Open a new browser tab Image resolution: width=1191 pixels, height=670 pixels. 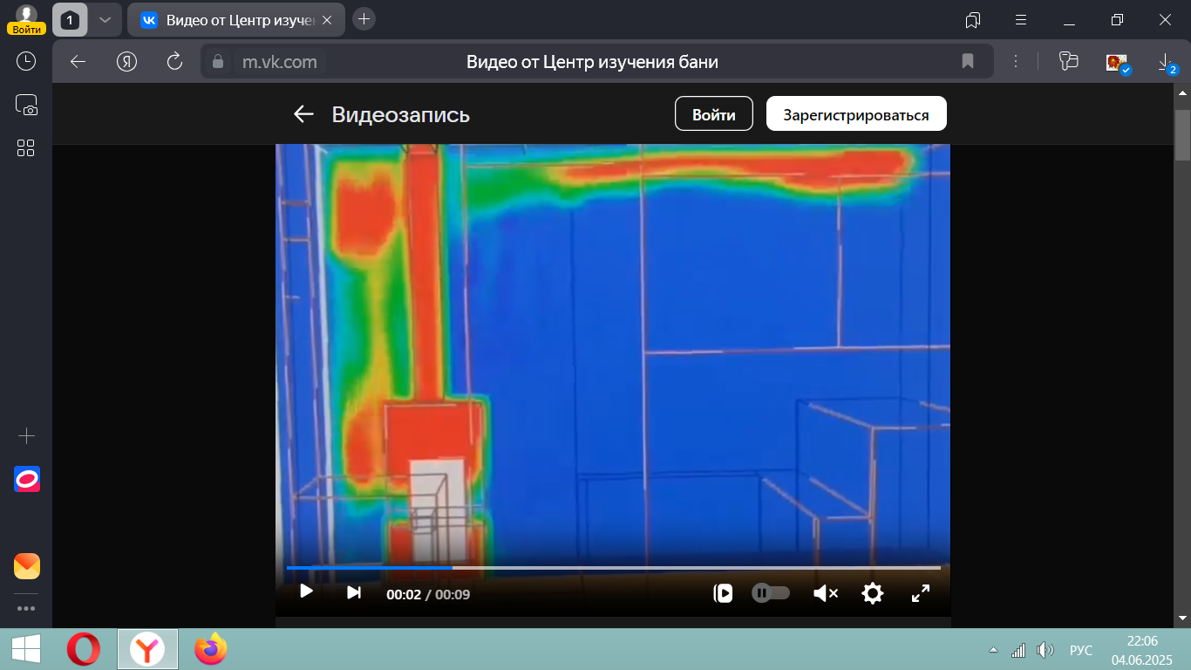point(364,19)
